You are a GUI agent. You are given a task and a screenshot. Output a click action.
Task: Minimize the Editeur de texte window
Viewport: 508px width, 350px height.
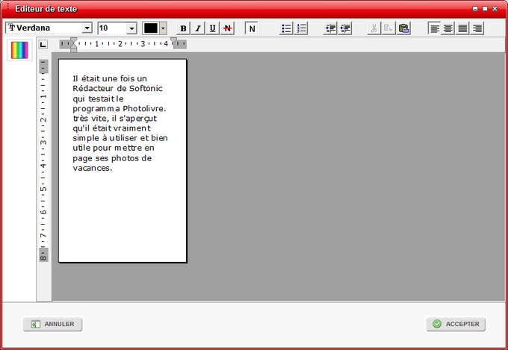[x=475, y=9]
